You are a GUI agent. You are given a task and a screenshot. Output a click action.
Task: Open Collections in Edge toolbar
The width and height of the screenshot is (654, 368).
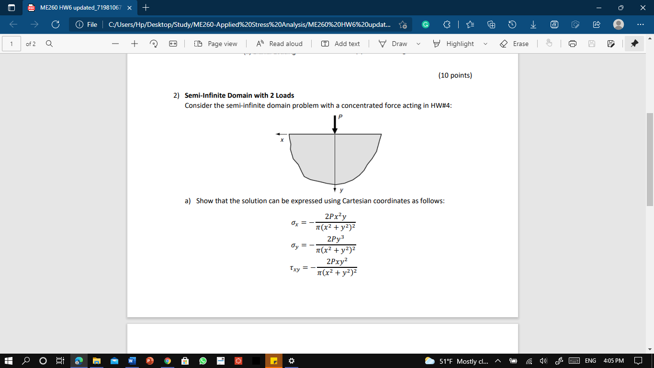pos(491,24)
